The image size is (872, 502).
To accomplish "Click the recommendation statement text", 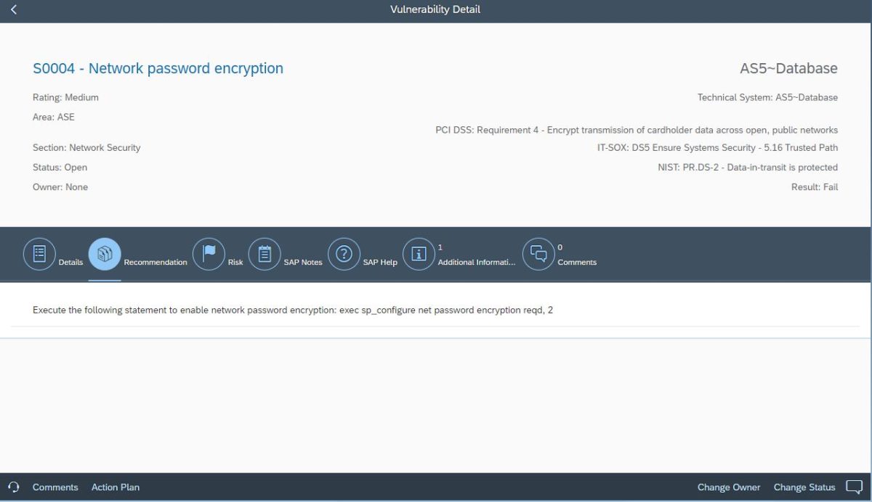I will (x=292, y=309).
